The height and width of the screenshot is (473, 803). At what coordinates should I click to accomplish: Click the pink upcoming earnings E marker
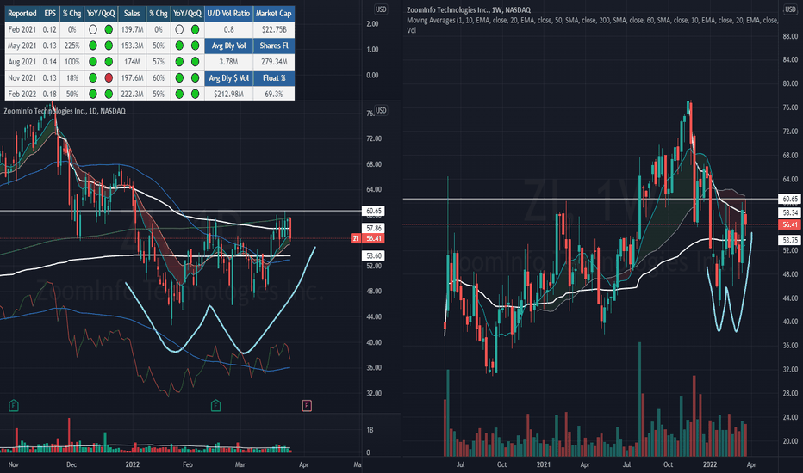(307, 406)
